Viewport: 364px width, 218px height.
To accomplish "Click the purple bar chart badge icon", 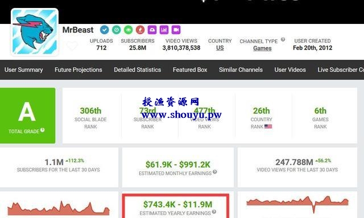I will coord(164,30).
